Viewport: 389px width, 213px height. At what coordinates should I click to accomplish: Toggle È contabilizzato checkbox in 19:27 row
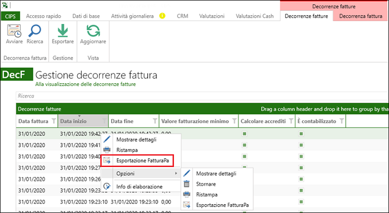pyautogui.click(x=301, y=168)
